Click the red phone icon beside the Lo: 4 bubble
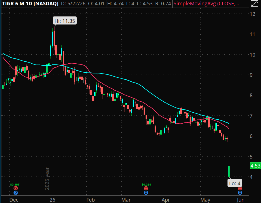This screenshot has height=203, width=261. [240, 188]
